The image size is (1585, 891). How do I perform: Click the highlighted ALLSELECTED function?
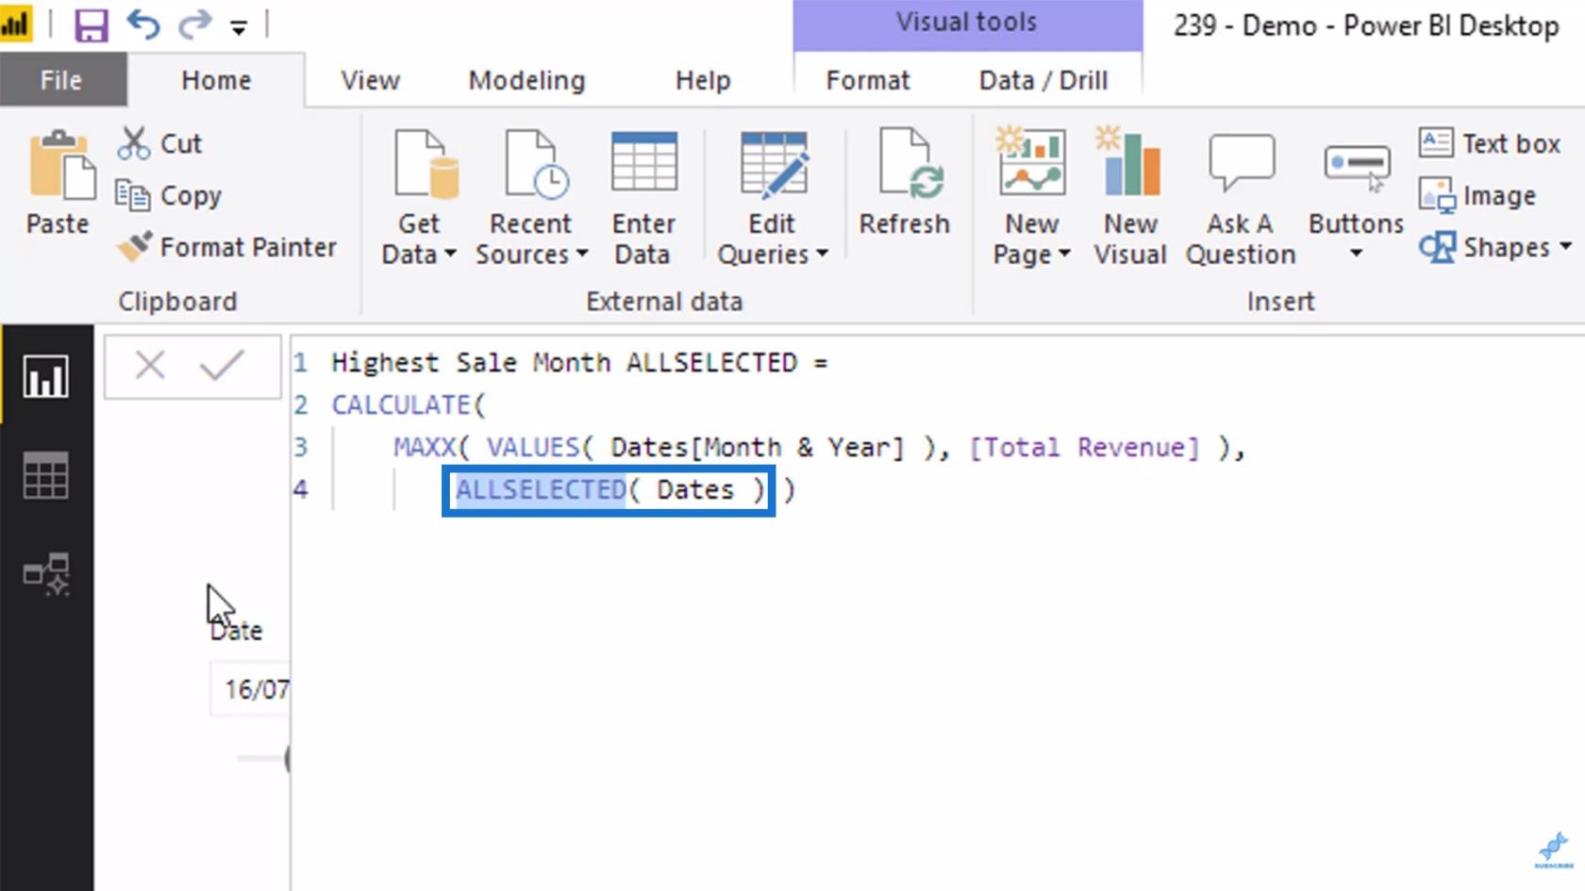pyautogui.click(x=541, y=489)
